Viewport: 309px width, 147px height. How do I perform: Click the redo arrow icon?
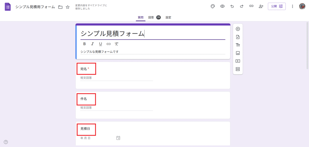click(x=242, y=6)
